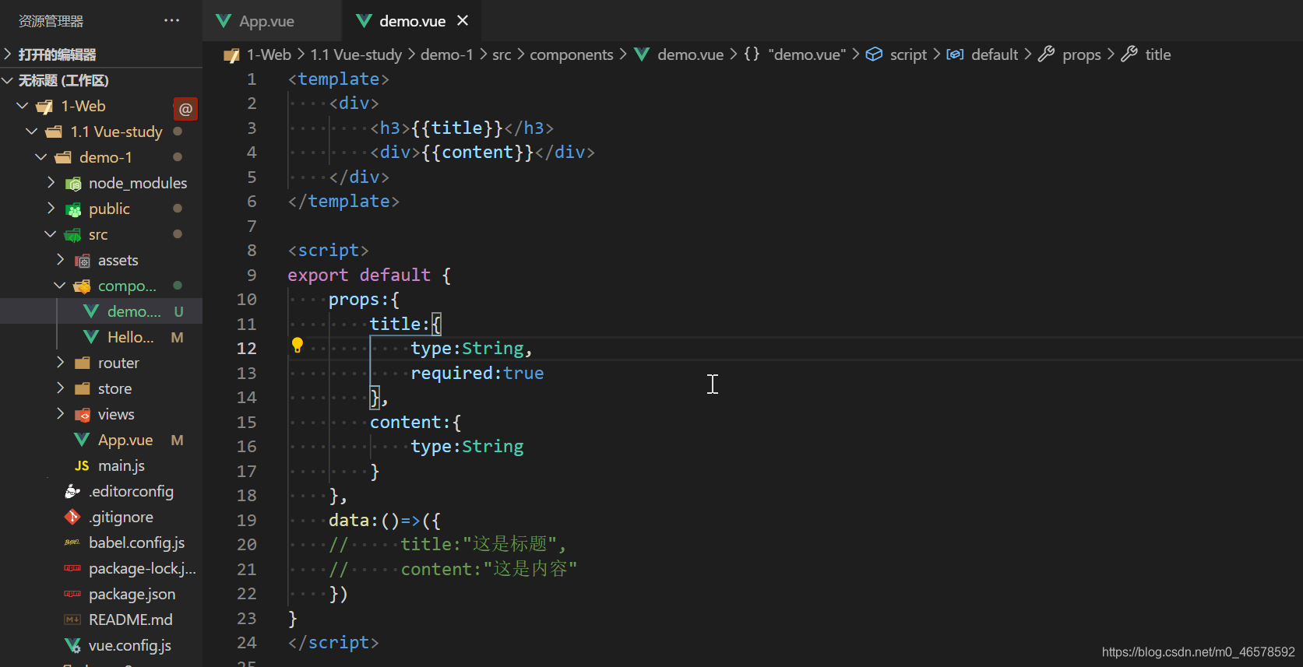Expand the open editors section
The image size is (1303, 667).
coord(8,54)
